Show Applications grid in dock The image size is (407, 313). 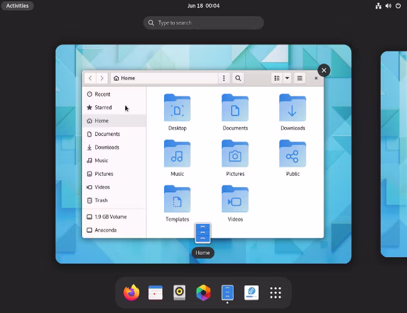(x=276, y=293)
